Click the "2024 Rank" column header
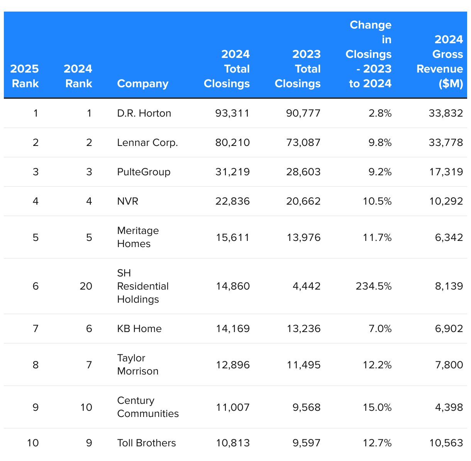 coord(78,76)
